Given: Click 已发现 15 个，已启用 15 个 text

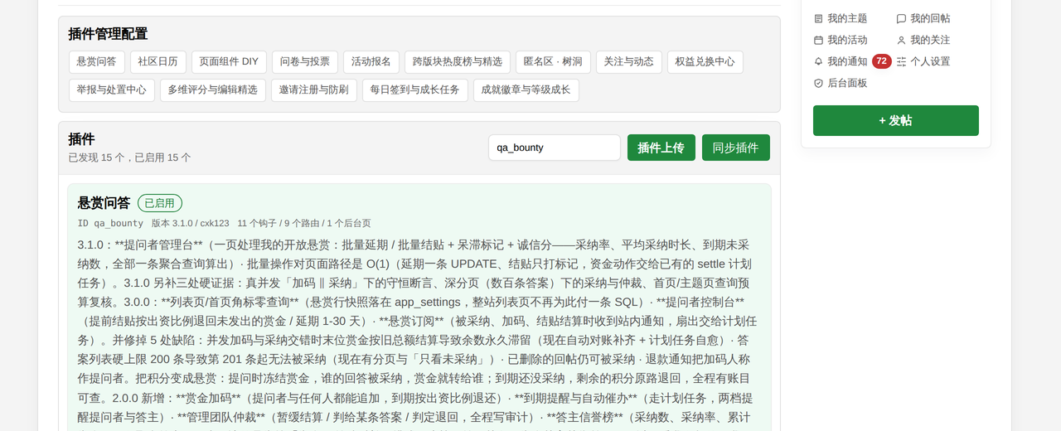Looking at the screenshot, I should [x=129, y=157].
